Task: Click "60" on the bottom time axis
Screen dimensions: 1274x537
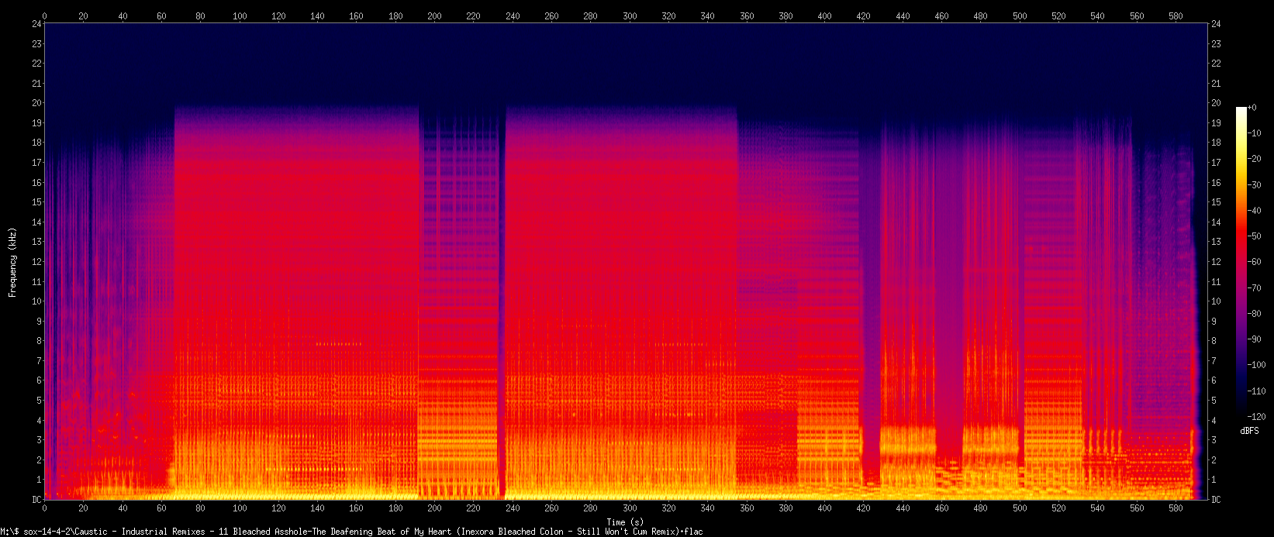Action: coord(161,509)
